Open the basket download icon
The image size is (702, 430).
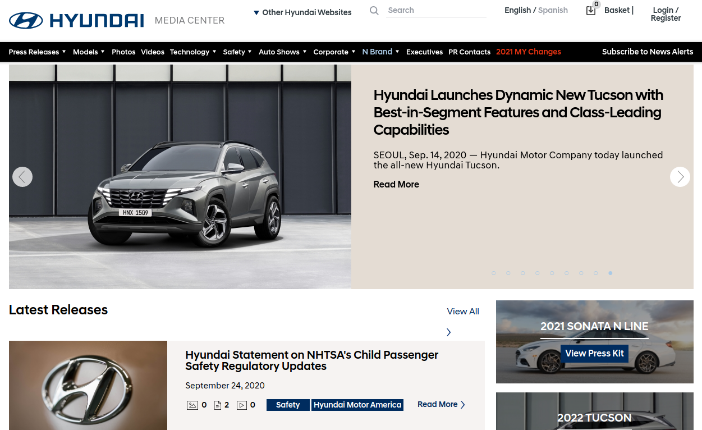[591, 10]
